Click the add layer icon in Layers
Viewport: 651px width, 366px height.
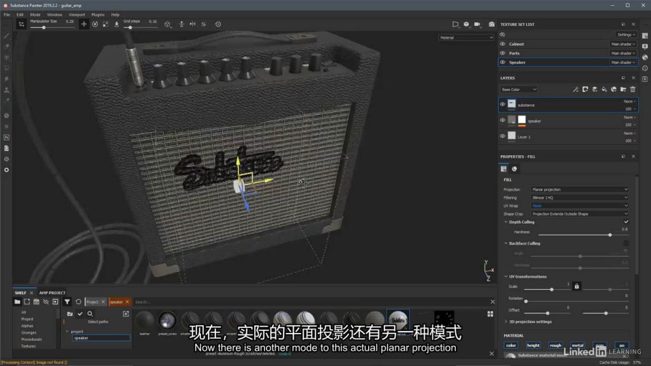click(594, 89)
